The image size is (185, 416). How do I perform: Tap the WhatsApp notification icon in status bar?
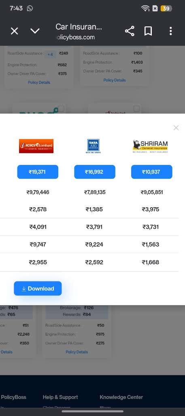(x=30, y=9)
